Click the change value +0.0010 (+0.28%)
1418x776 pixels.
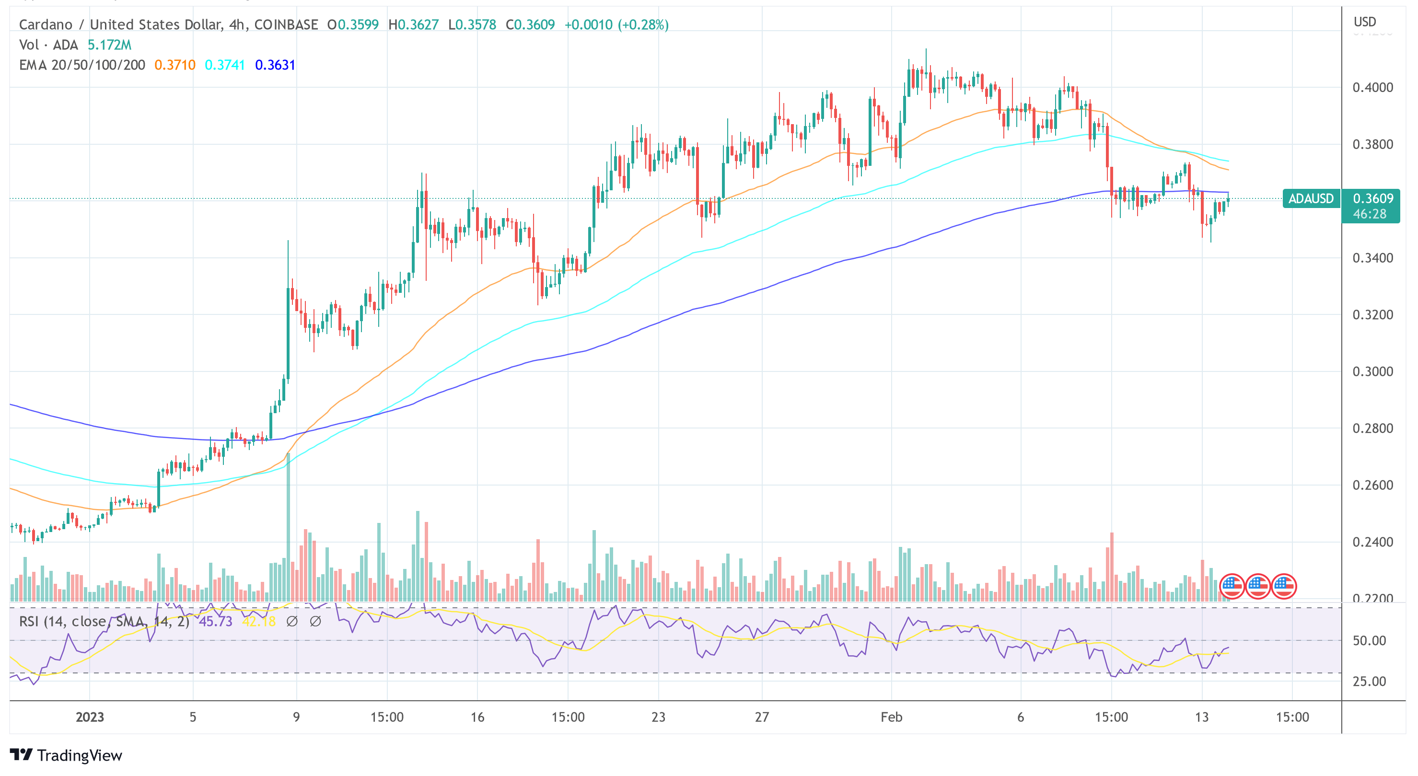coord(616,25)
